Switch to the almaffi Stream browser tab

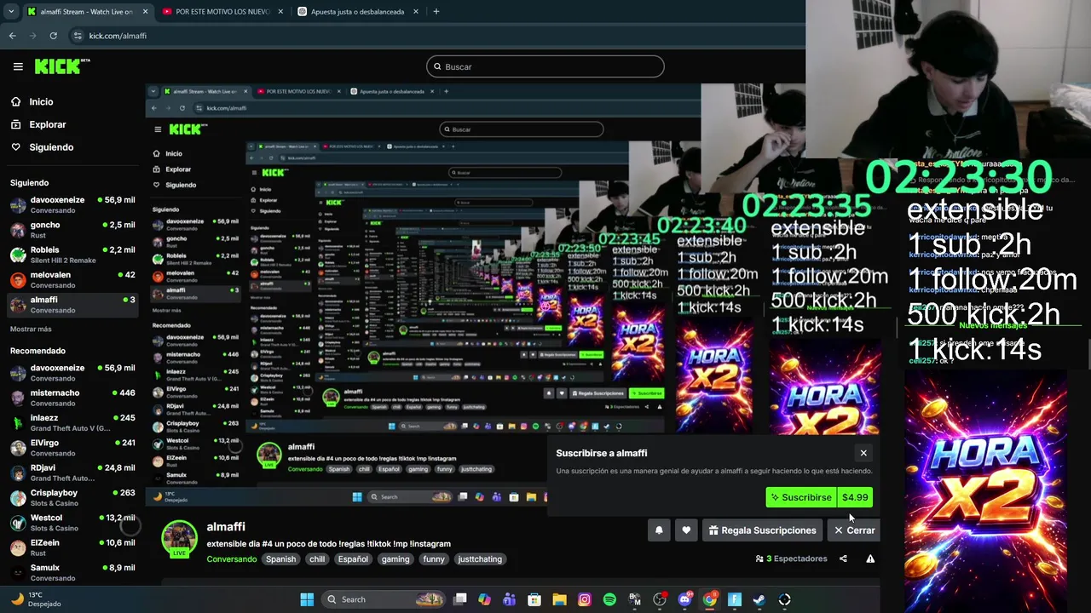(86, 12)
